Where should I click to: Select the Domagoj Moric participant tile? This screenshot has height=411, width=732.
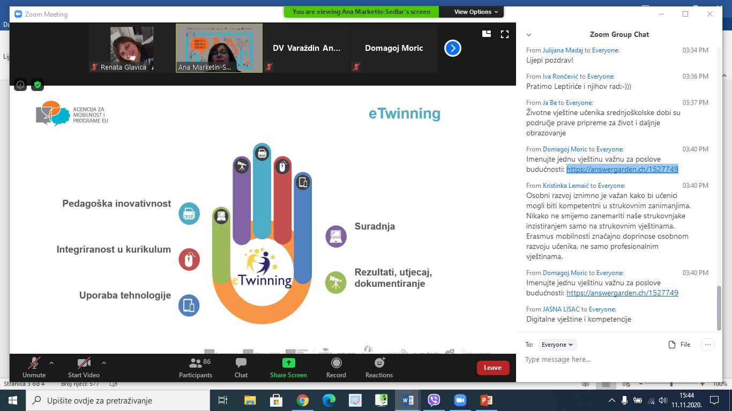[394, 48]
